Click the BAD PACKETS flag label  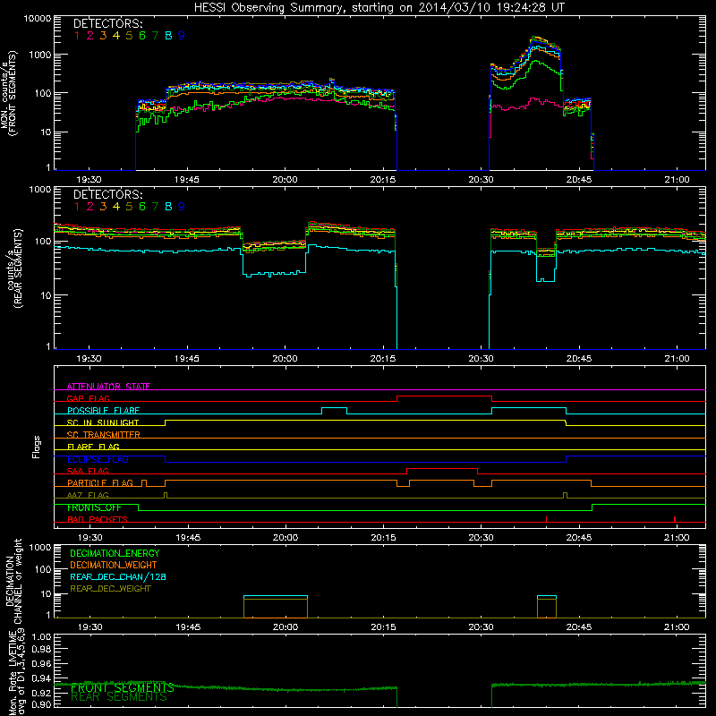coord(98,519)
